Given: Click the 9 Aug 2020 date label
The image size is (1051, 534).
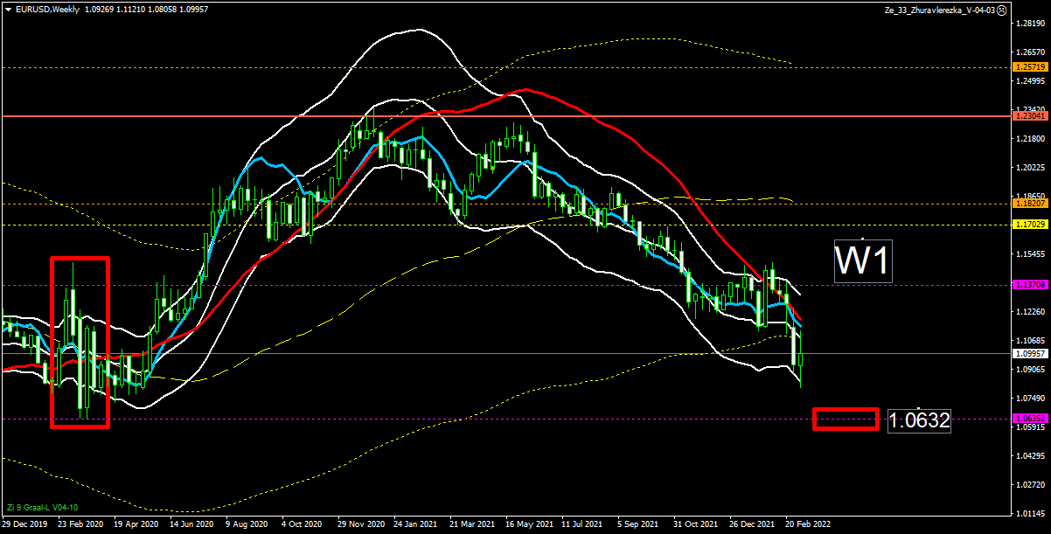Looking at the screenshot, I should click(x=247, y=524).
